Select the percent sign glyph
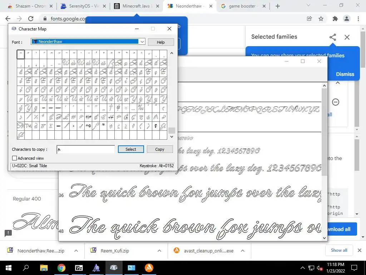The height and width of the screenshot is (275, 366). [36, 117]
